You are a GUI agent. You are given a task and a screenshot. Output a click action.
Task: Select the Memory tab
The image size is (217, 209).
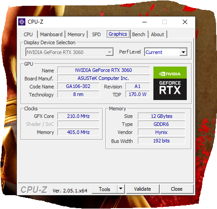pos(76,34)
